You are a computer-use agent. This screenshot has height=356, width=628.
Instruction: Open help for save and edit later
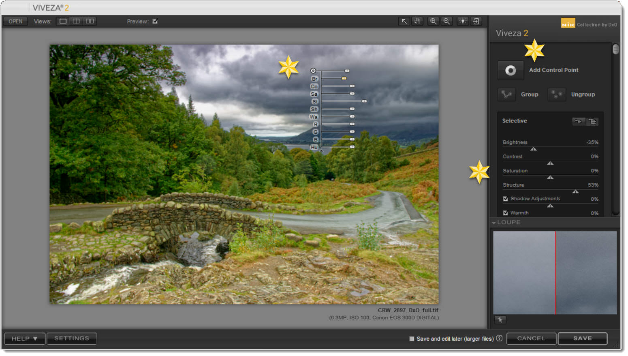pos(499,338)
